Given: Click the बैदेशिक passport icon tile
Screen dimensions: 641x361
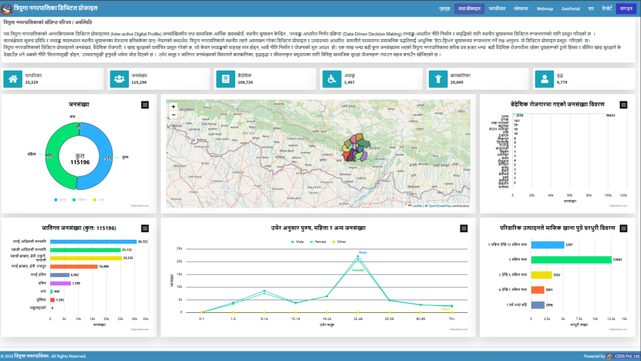Looking at the screenshot, I should pos(225,79).
